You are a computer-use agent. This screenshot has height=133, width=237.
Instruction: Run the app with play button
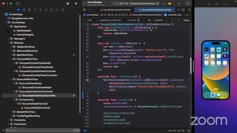pyautogui.click(x=76, y=3)
